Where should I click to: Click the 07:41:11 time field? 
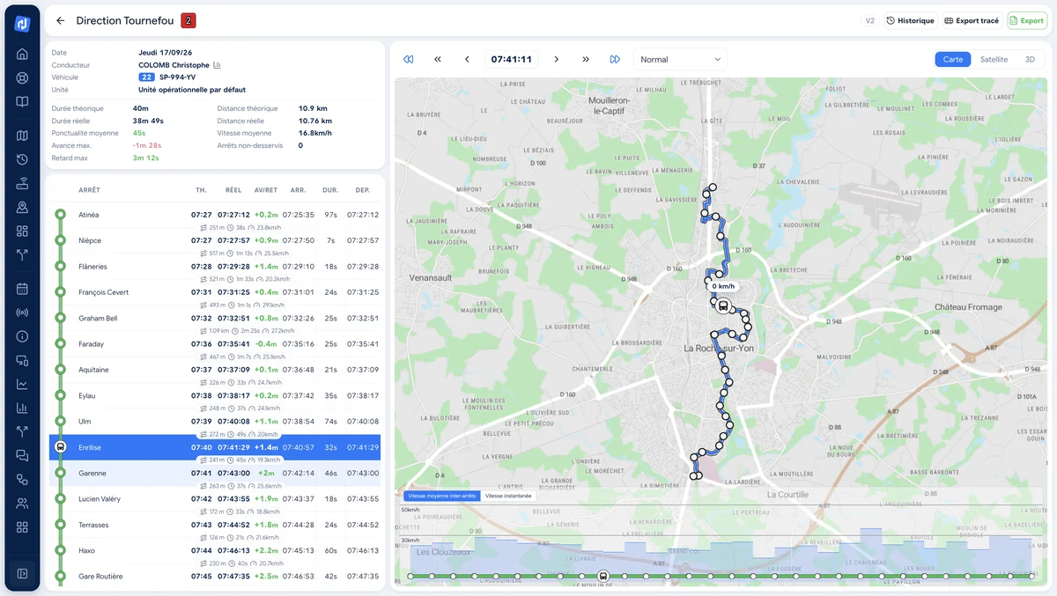tap(512, 59)
